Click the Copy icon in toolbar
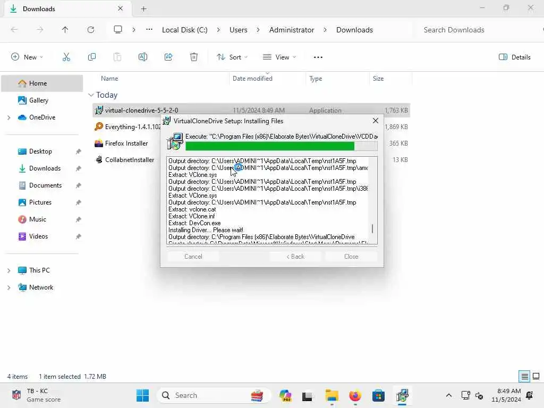Viewport: 544px width, 408px height. (x=91, y=57)
